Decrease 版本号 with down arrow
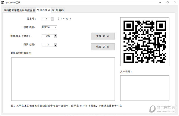 coord(52,20)
